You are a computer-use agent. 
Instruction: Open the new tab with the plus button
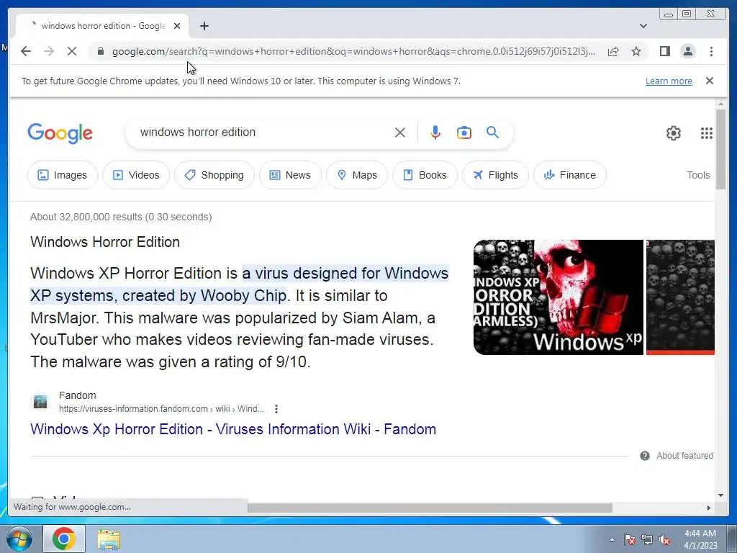(x=204, y=26)
